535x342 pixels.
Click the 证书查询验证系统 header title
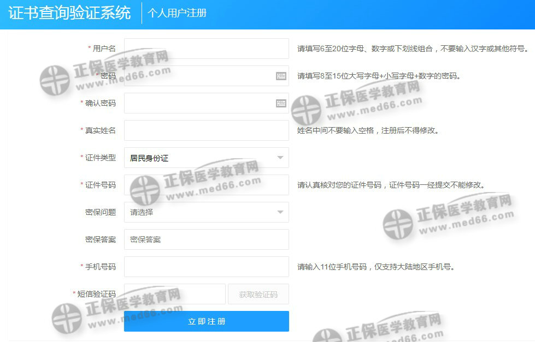[69, 13]
